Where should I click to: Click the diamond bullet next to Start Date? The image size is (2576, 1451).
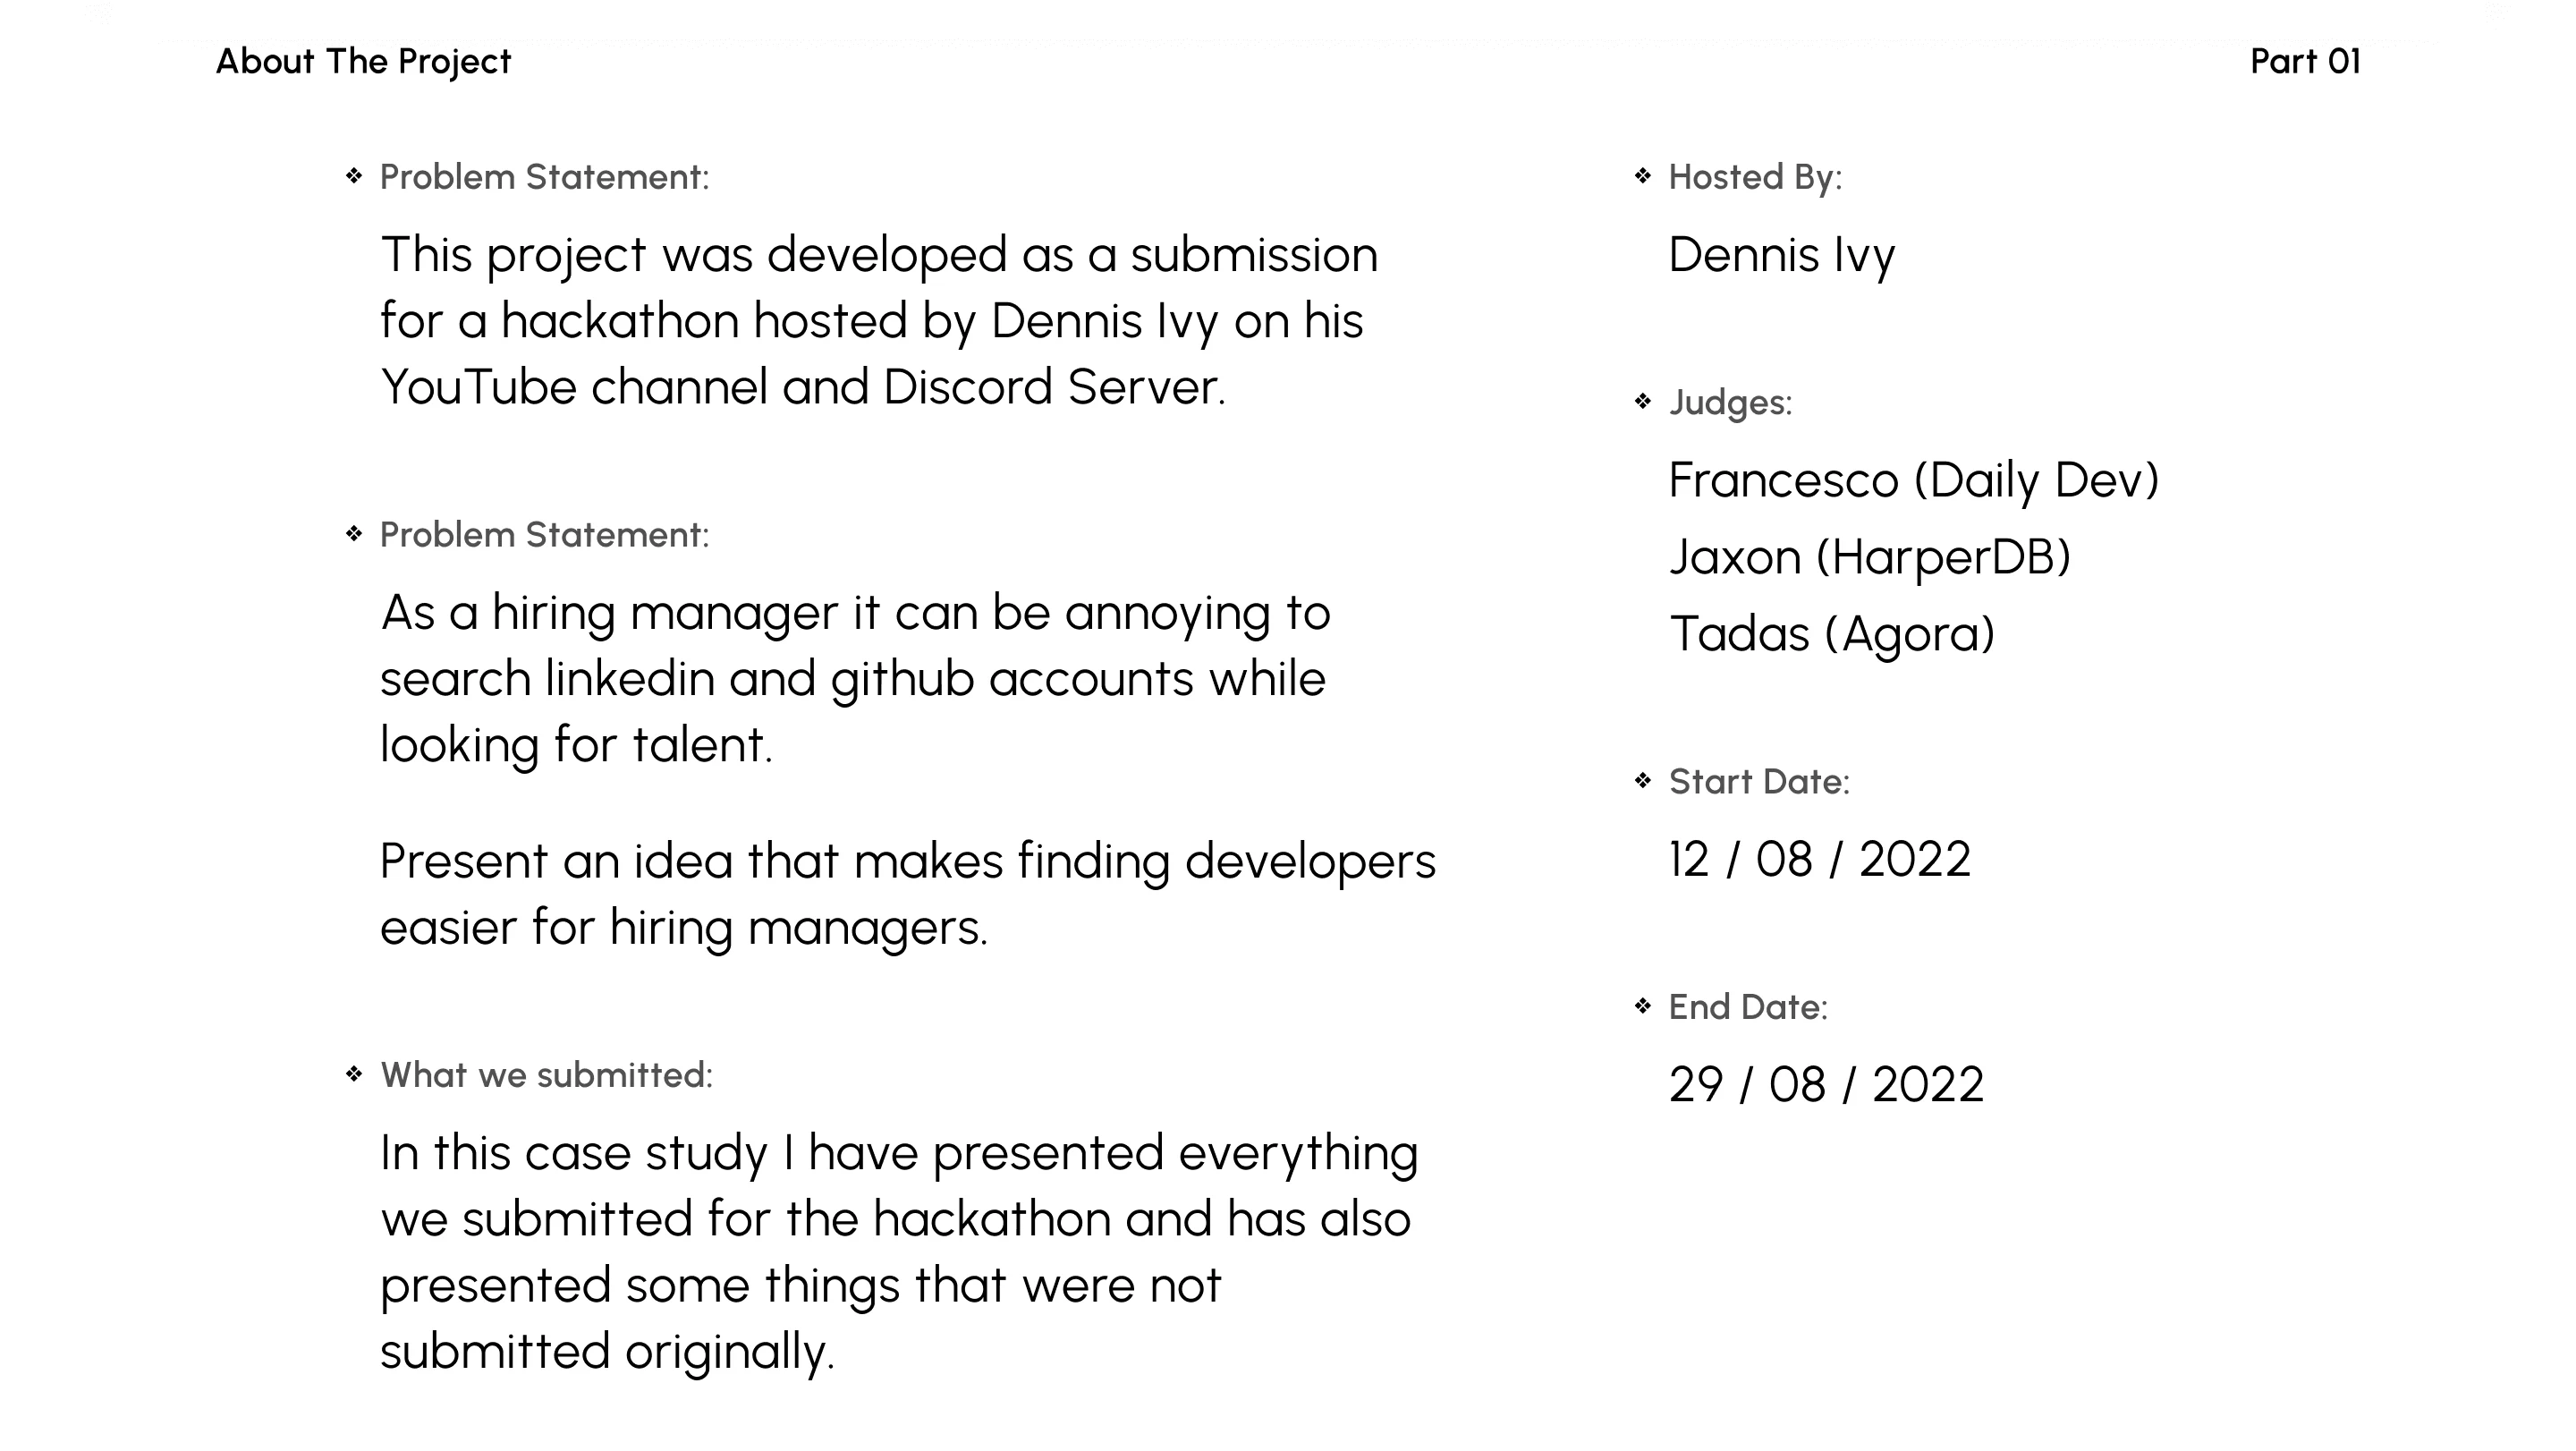coord(1642,780)
